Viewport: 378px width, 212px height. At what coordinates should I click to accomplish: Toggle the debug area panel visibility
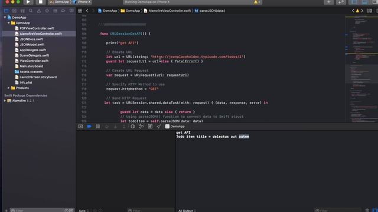pyautogui.click(x=365, y=2)
